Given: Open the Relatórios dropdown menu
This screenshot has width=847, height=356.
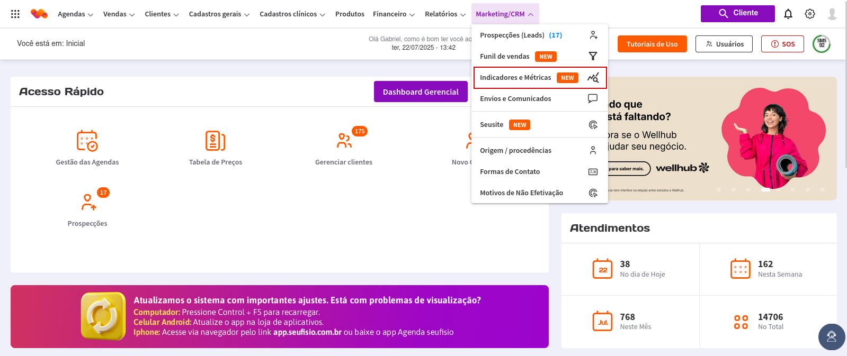Looking at the screenshot, I should pyautogui.click(x=445, y=14).
